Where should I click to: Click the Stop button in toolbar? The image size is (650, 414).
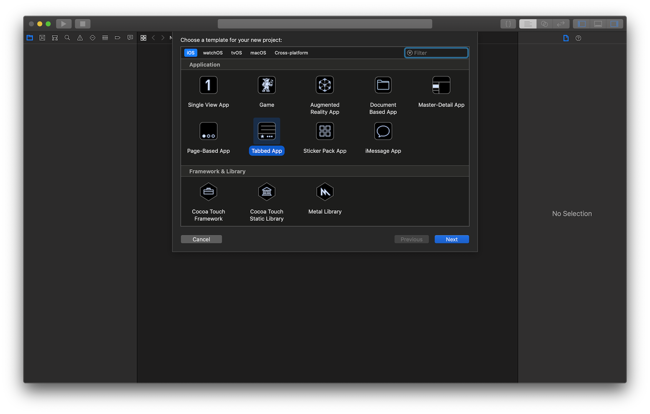point(83,24)
